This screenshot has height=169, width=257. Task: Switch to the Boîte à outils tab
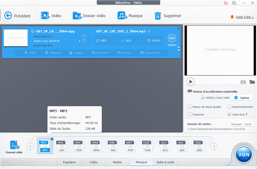pyautogui.click(x=166, y=162)
